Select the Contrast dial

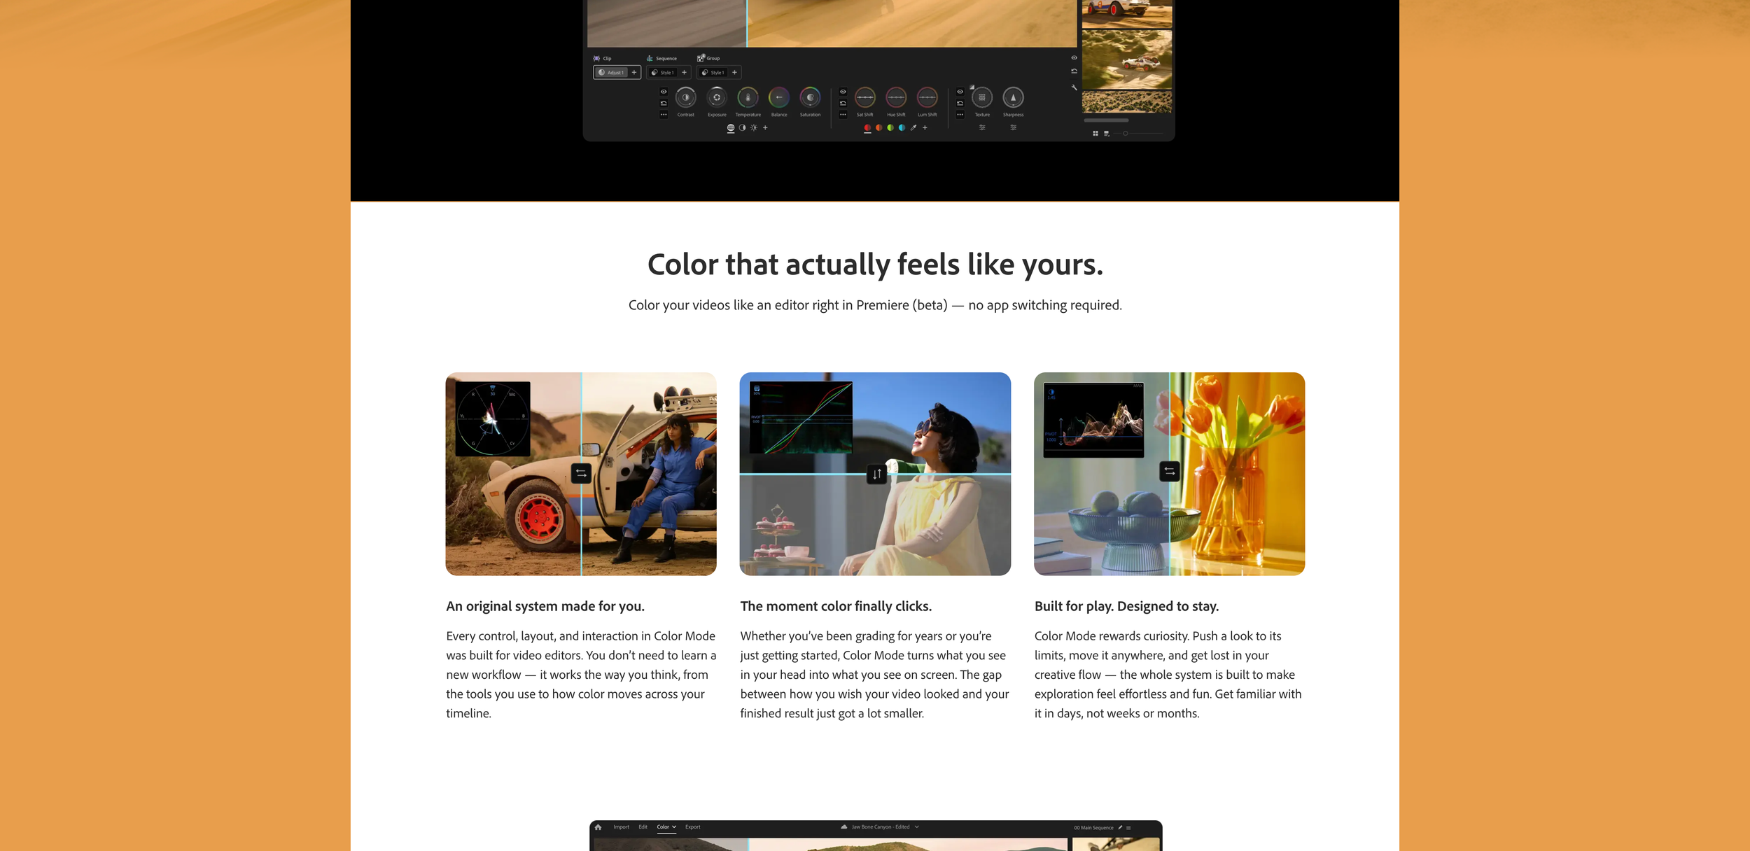pos(685,97)
